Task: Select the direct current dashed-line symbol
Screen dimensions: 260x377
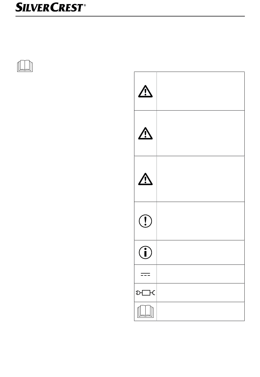Action: point(145,274)
